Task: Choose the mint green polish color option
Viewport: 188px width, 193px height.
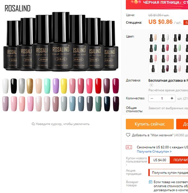Action: 177,48
